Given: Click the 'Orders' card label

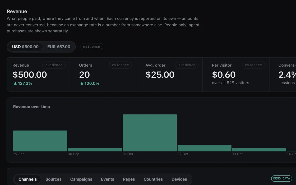Looking at the screenshot, I should [86, 65].
